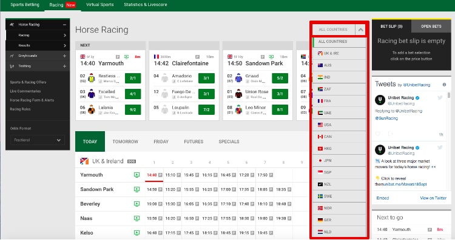Bet on Amadorio at 3/1
This screenshot has height=240, width=455.
206,78
